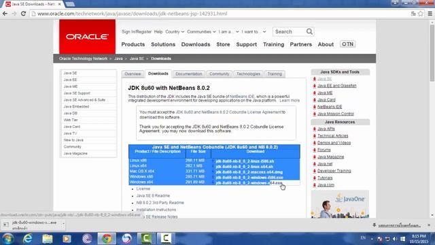Open the Partners menu
435x245 pixels.
(300, 44)
